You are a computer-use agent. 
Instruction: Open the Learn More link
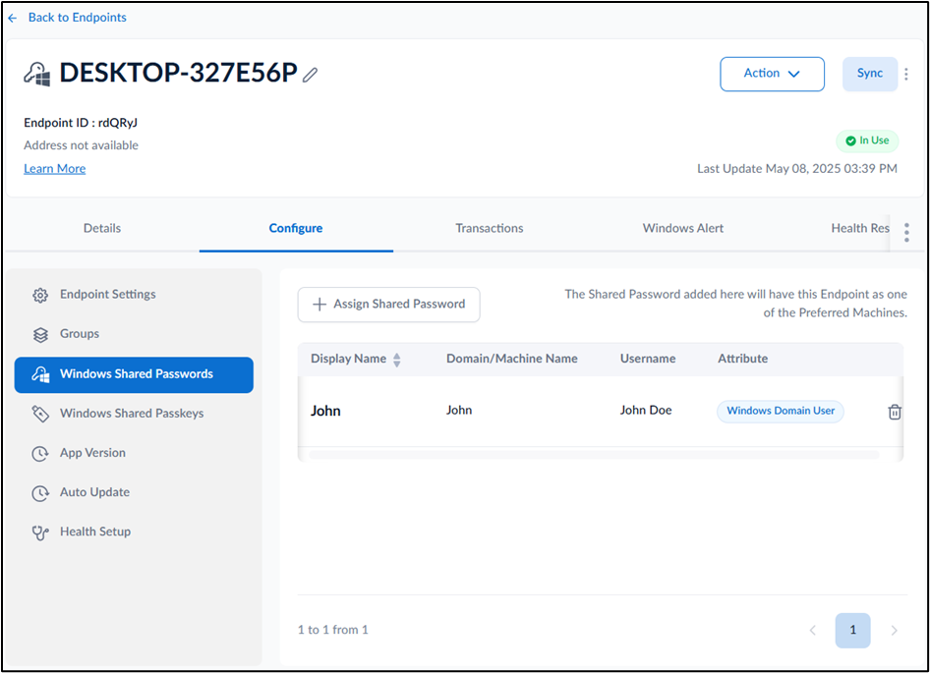(55, 169)
